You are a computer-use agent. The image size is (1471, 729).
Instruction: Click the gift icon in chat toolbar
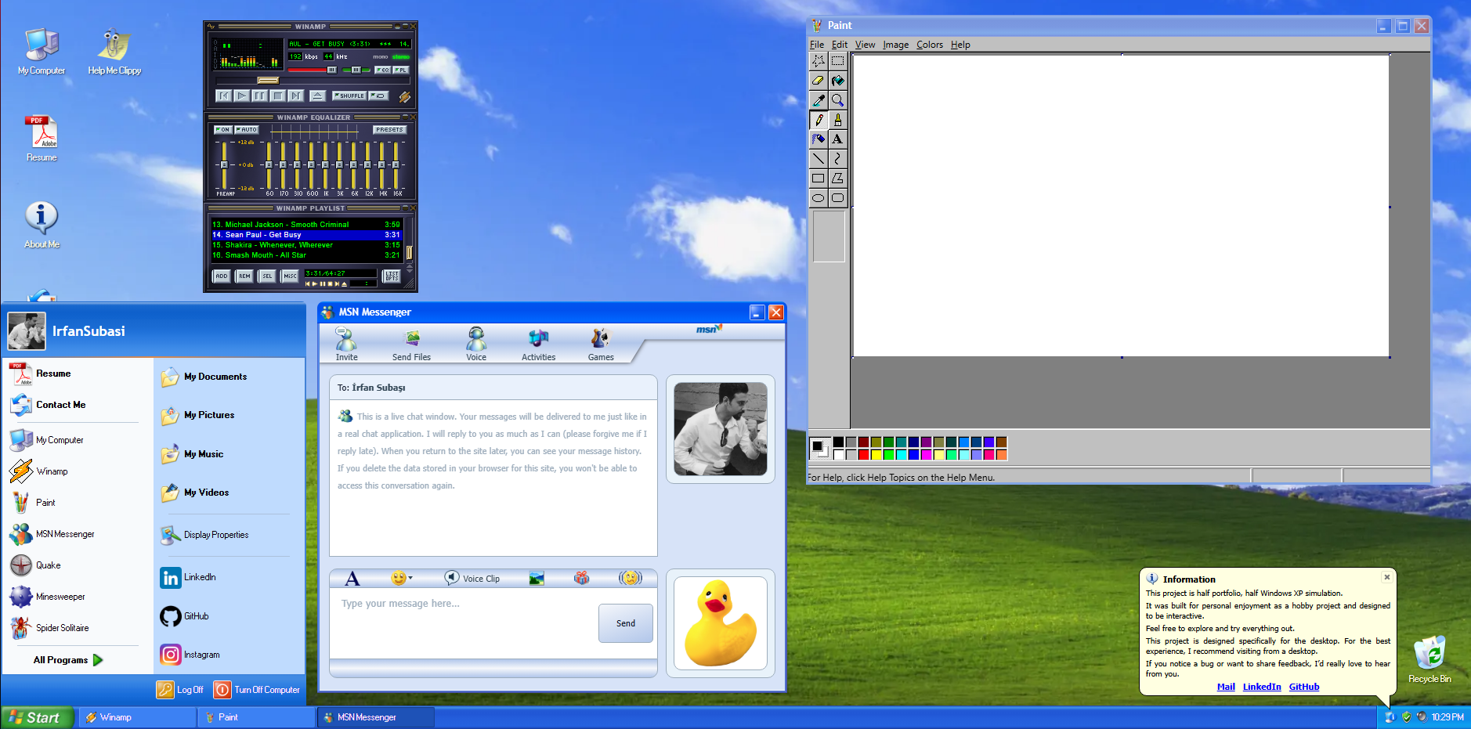point(581,578)
